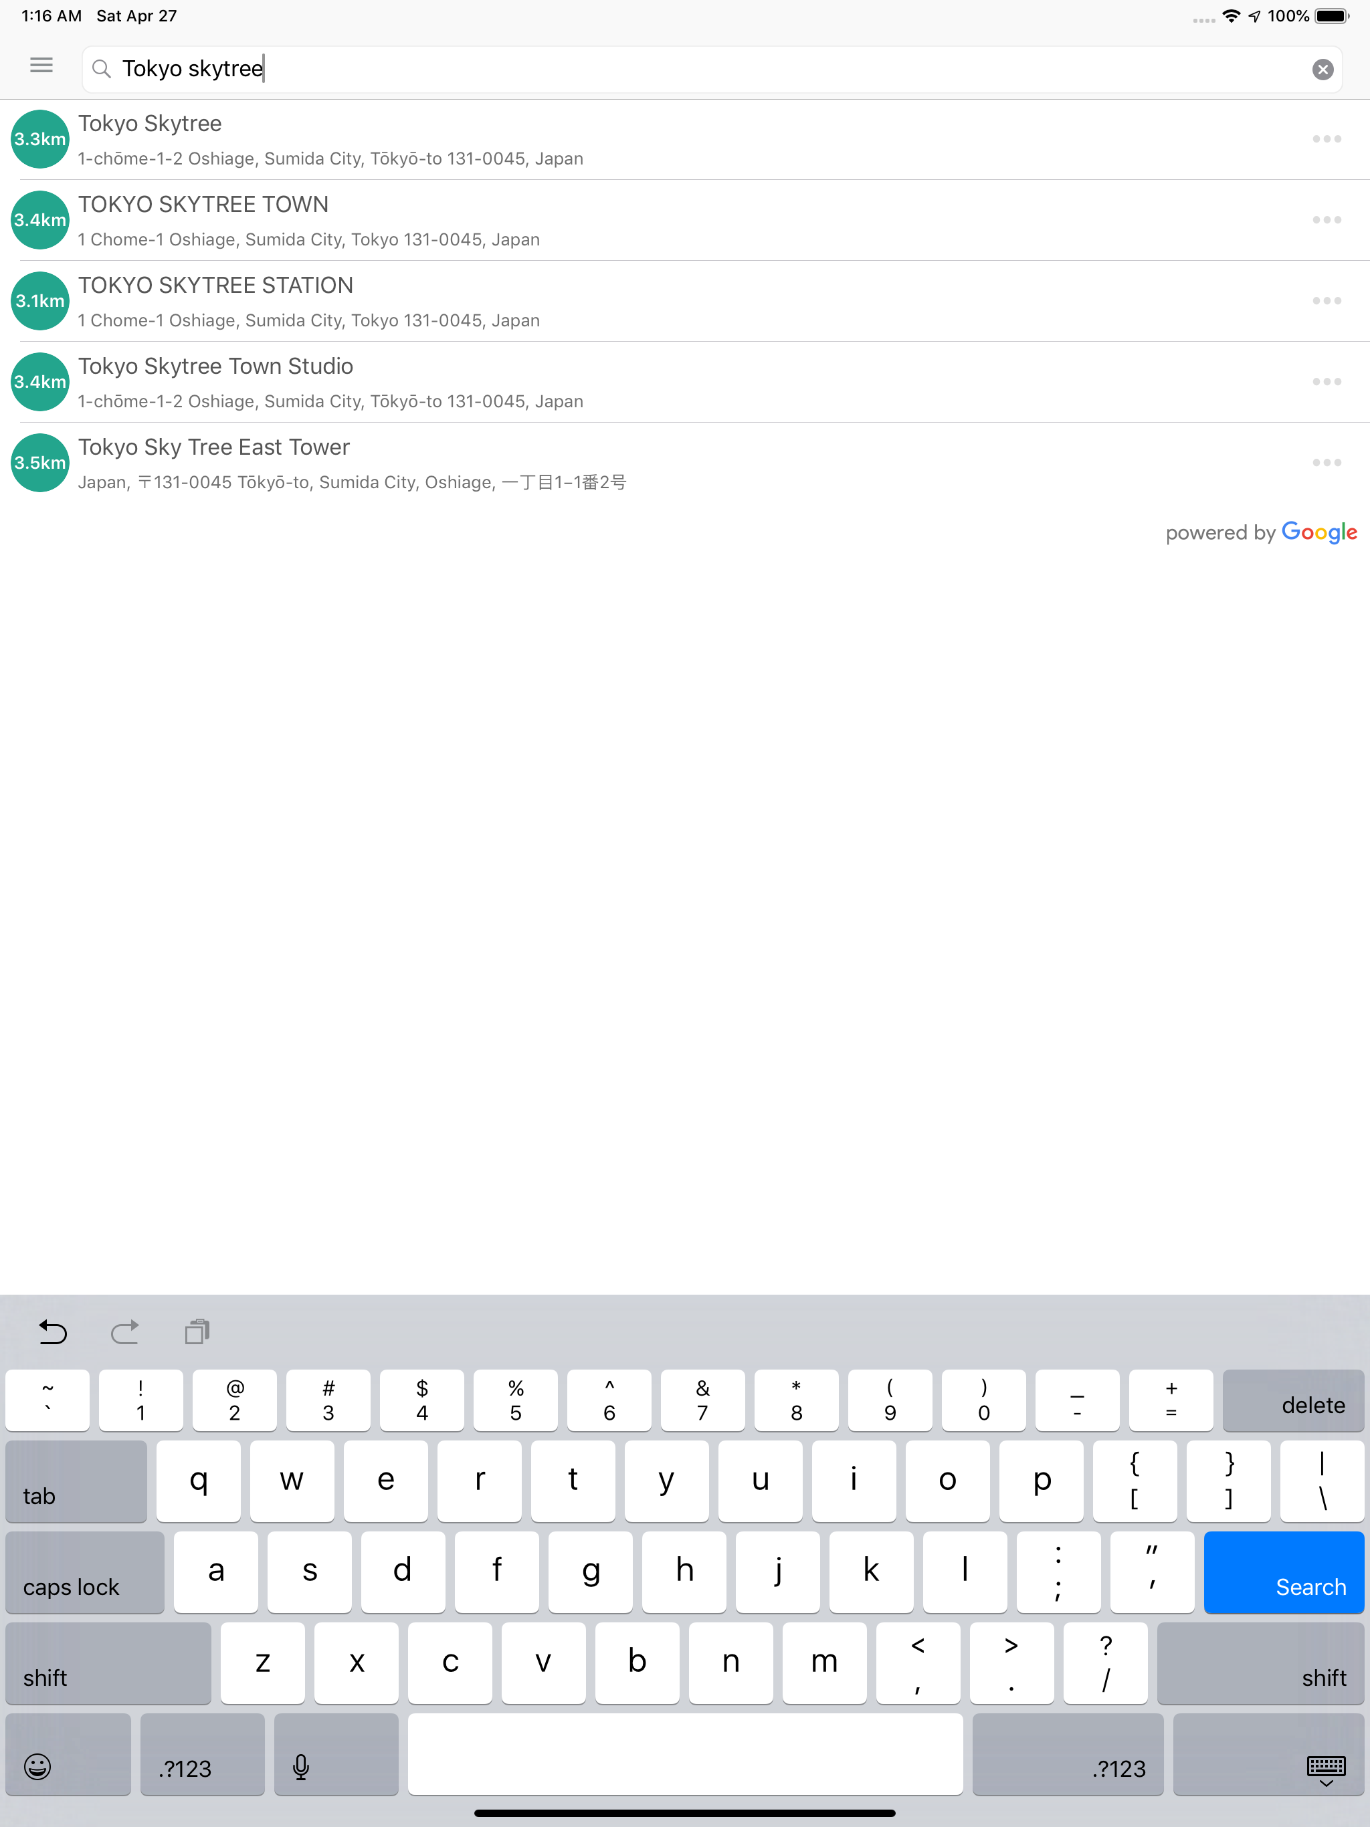
Task: Open options for TOKYO SKYTREE STATION result
Action: 1327,301
